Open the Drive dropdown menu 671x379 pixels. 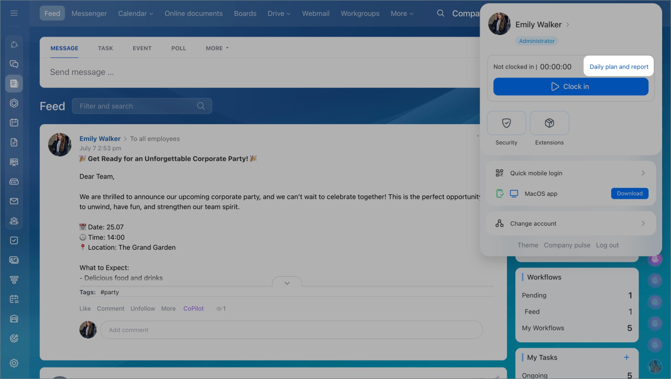coord(279,14)
